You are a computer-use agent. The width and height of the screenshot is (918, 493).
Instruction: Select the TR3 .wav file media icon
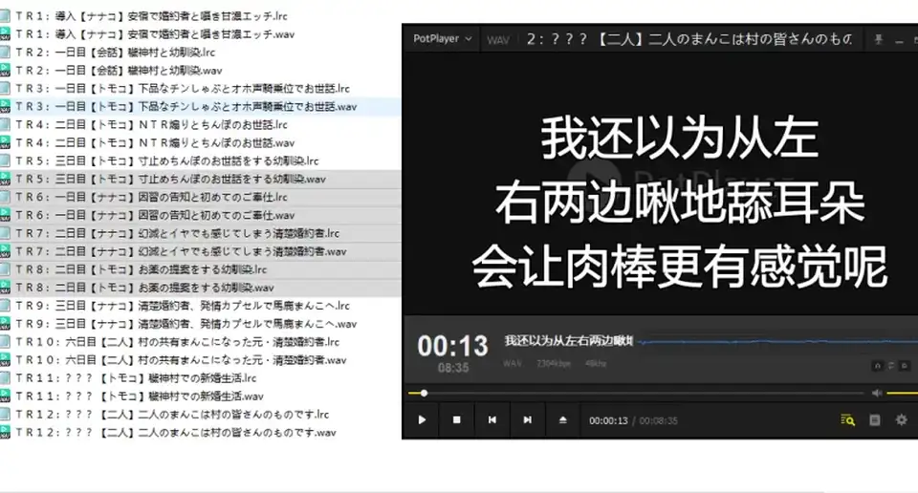[6, 106]
